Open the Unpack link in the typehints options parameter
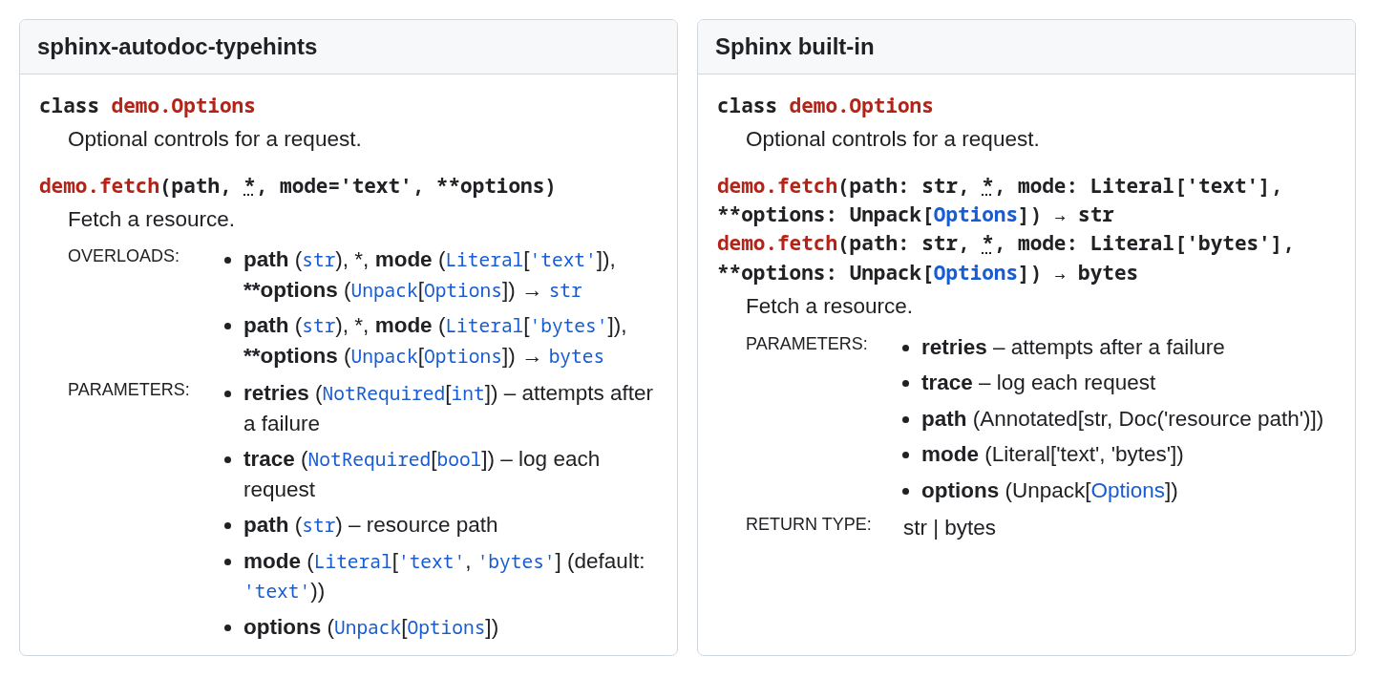Image resolution: width=1375 pixels, height=678 pixels. [368, 627]
